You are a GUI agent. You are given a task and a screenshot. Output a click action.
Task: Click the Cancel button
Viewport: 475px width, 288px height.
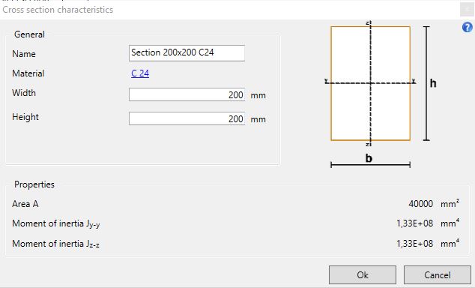pos(437,274)
